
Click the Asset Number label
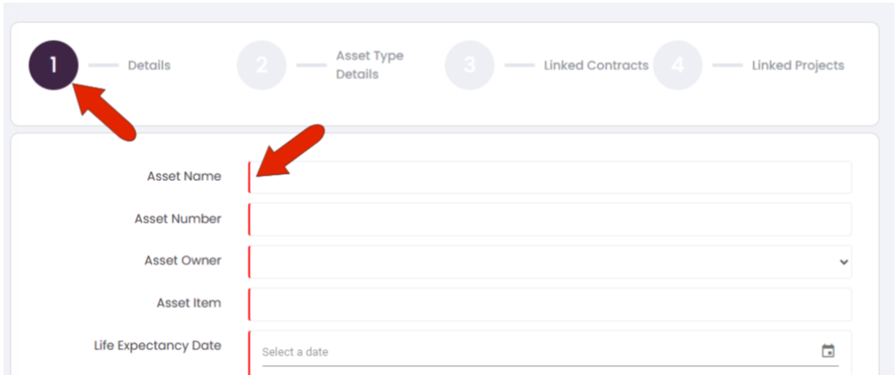click(x=178, y=218)
